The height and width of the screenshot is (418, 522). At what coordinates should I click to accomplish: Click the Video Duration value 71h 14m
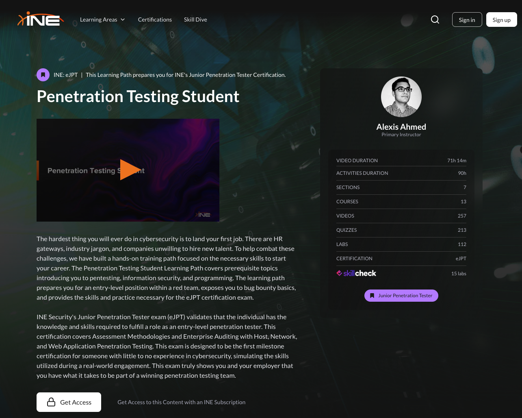coord(457,161)
